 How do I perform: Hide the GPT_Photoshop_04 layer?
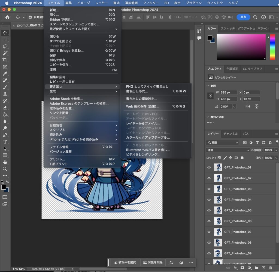209,200
